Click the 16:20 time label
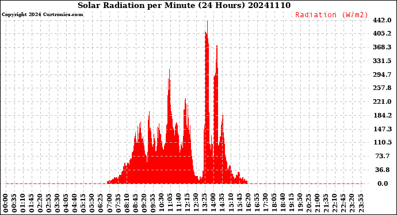The width and height of the screenshot is (397, 215). (248, 204)
